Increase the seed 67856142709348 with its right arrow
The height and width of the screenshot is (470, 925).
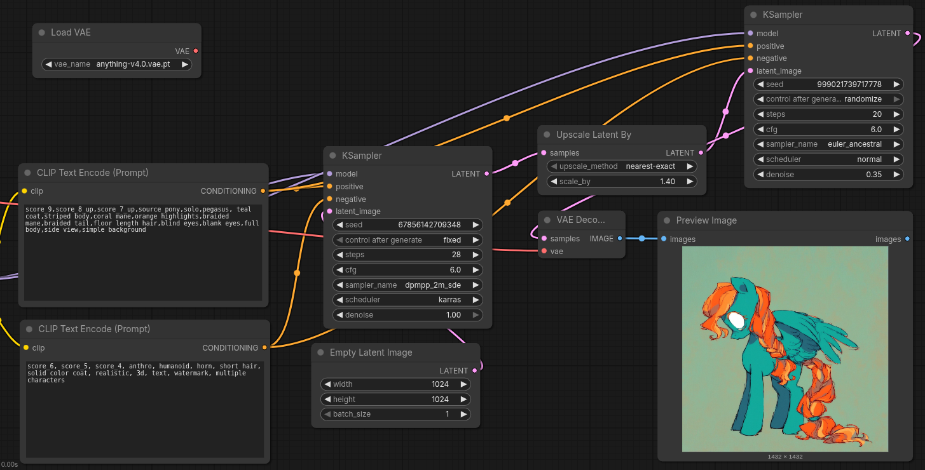(x=476, y=225)
